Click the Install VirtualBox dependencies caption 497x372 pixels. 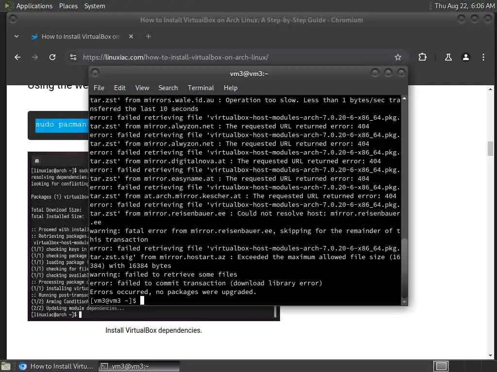point(153,330)
